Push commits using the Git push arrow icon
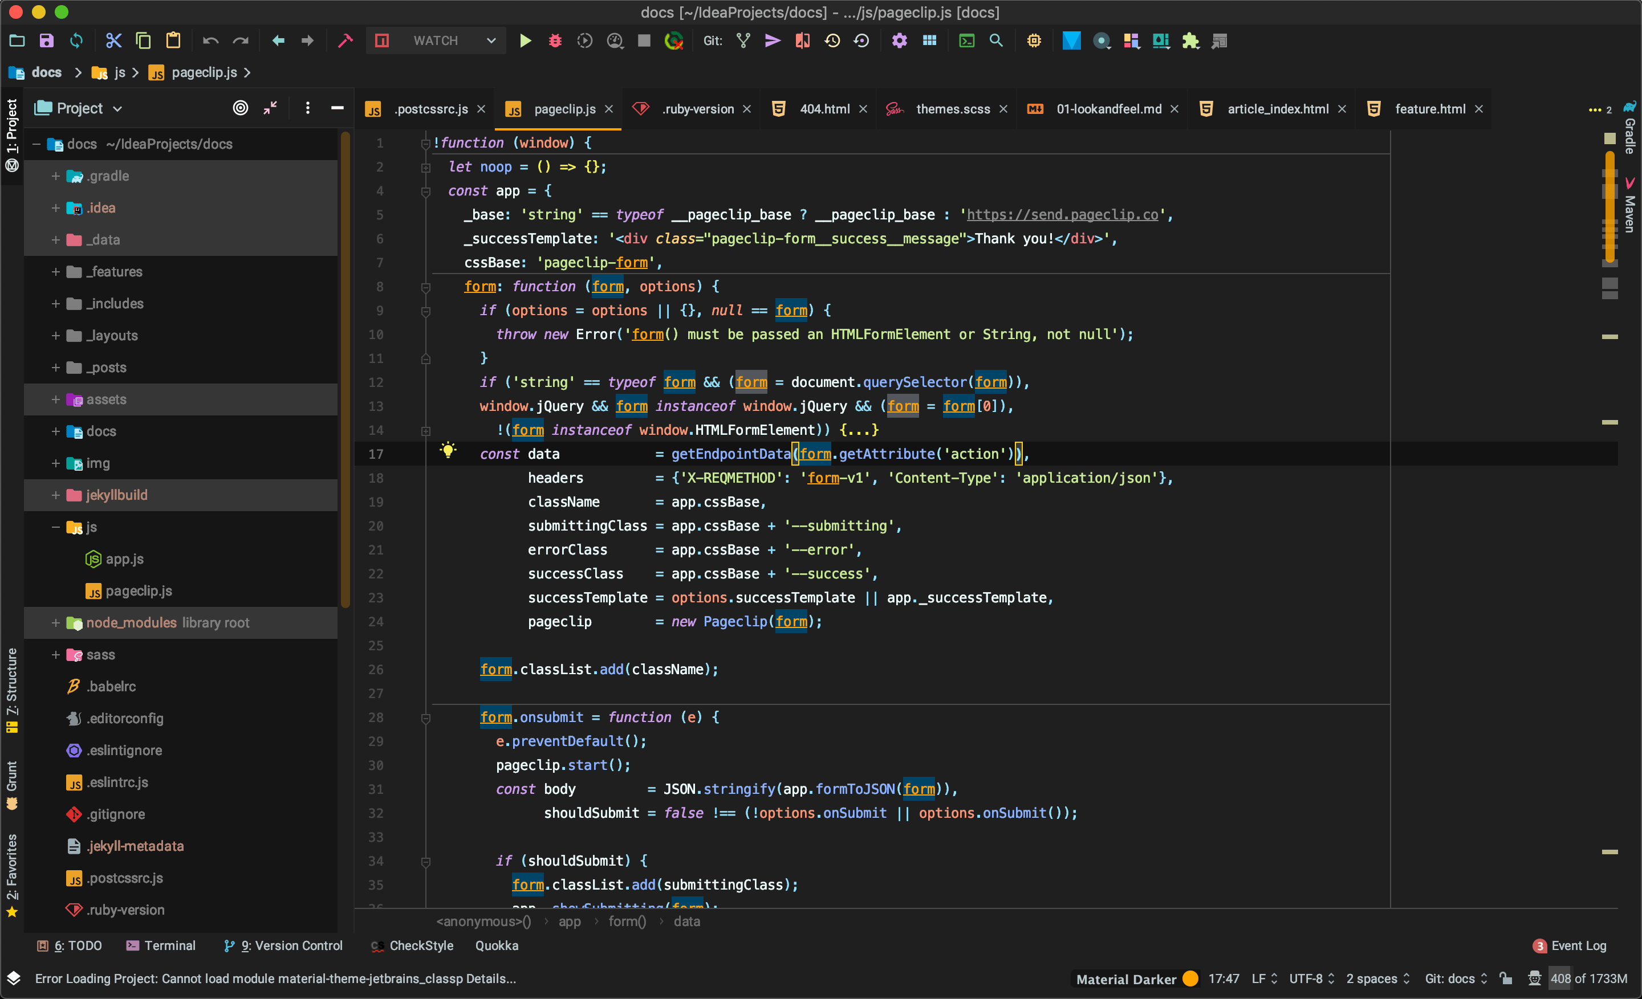This screenshot has width=1642, height=999. point(773,40)
